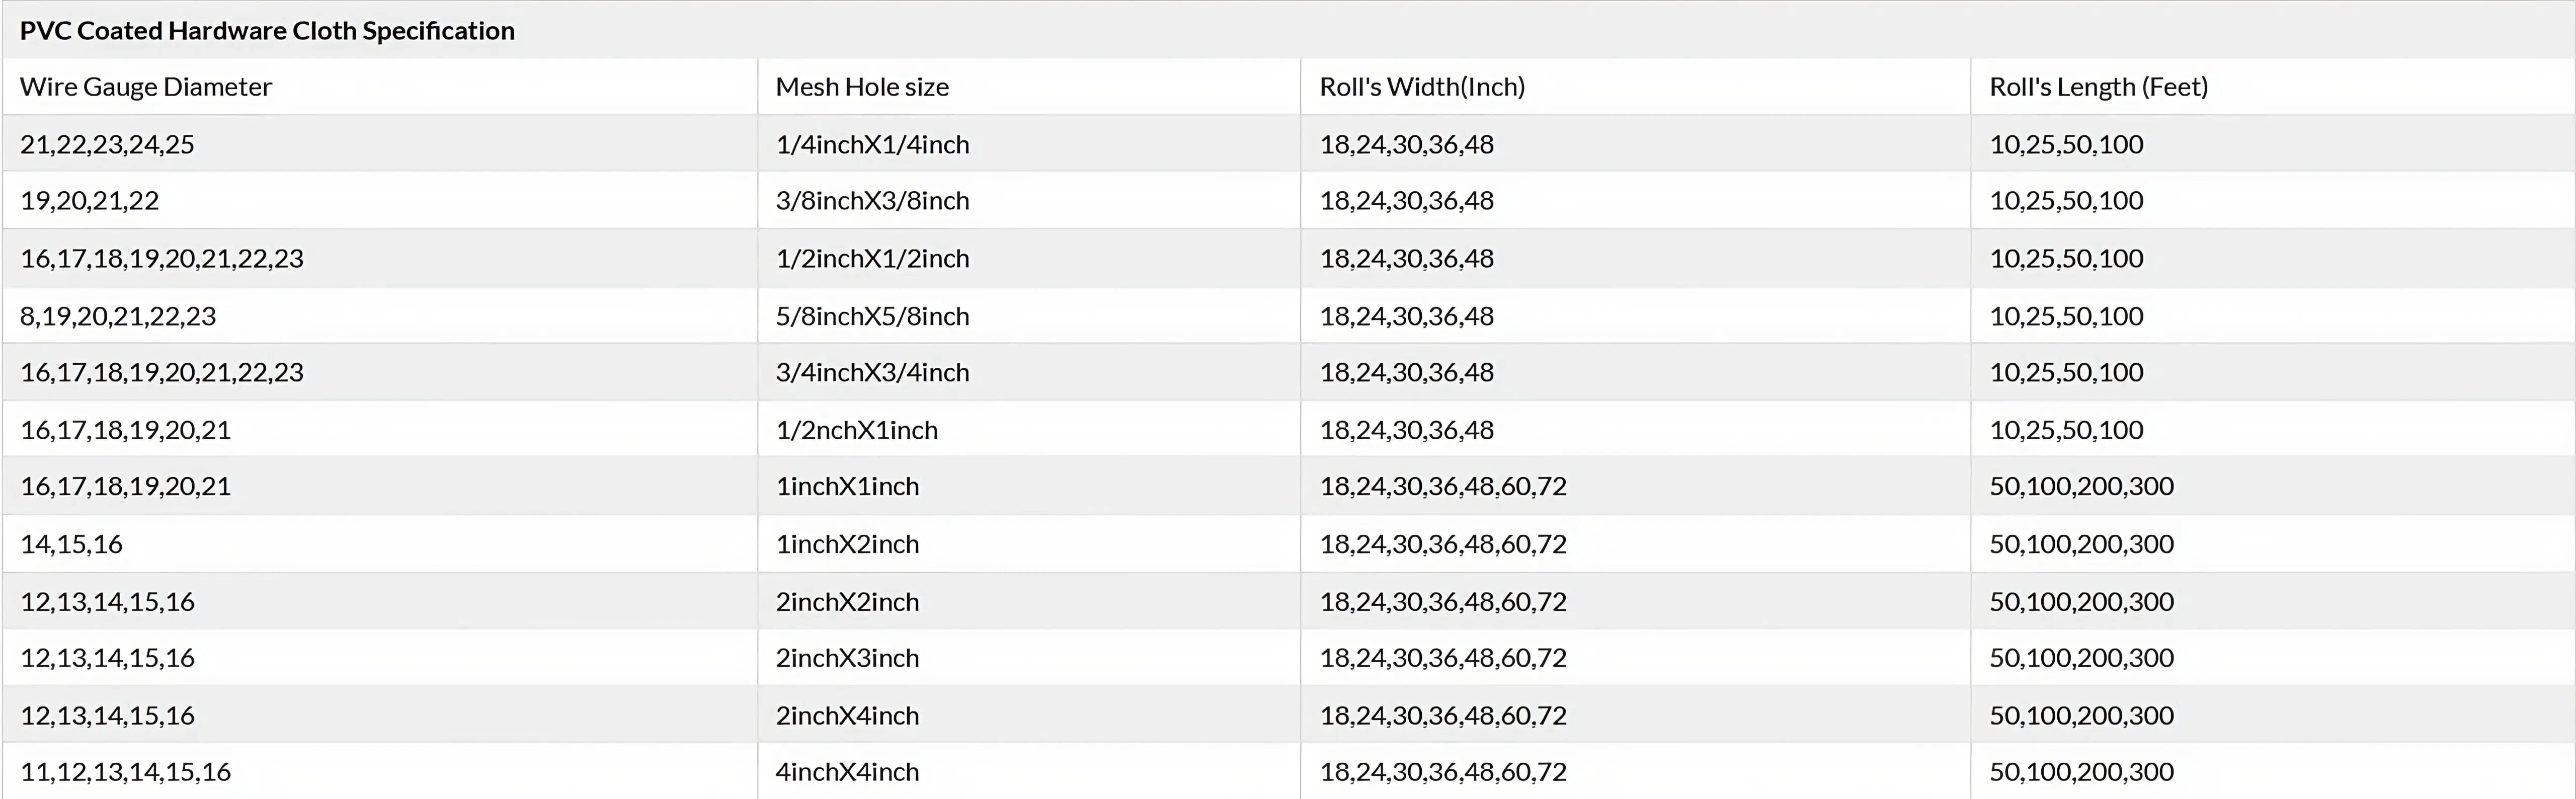Click the 3/8inchX3/8inch mesh size cell

click(872, 201)
